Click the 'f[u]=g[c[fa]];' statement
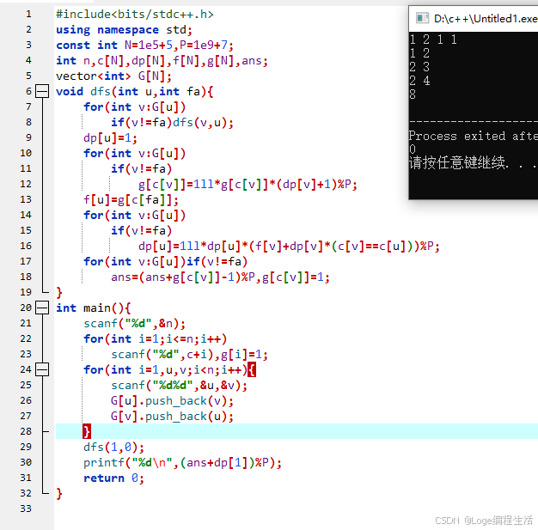The image size is (538, 530). click(131, 199)
